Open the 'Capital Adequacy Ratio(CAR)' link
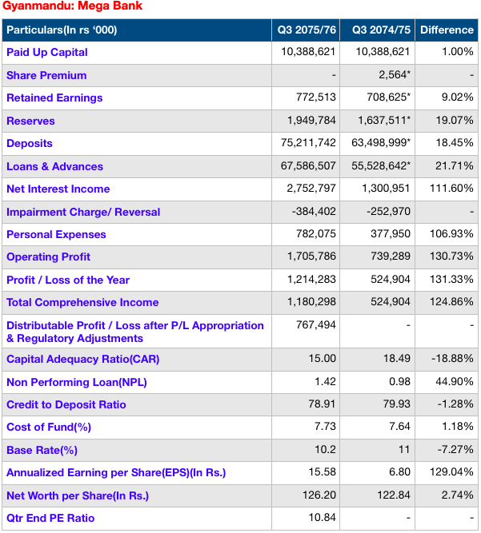 (83, 360)
